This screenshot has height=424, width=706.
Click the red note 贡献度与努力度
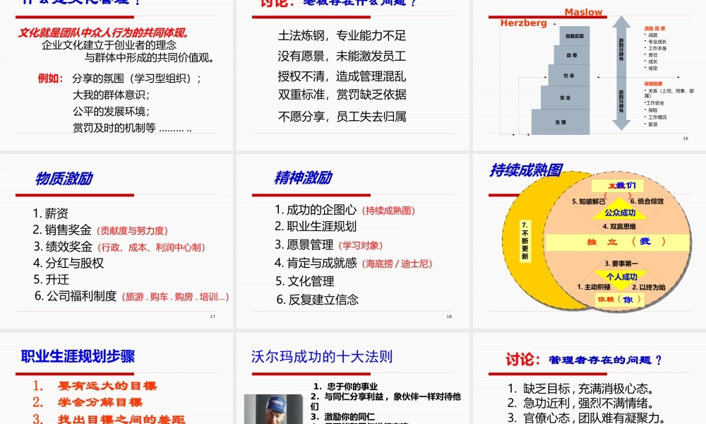coord(133,230)
